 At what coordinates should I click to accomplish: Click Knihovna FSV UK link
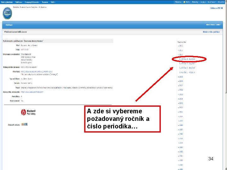tap(217, 8)
